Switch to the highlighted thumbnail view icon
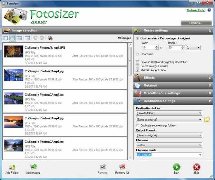The height and width of the screenshot is (180, 215). (x=12, y=38)
